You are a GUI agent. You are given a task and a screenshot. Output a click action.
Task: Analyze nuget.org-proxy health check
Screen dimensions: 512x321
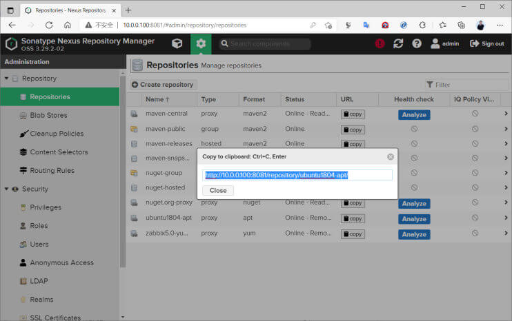414,204
